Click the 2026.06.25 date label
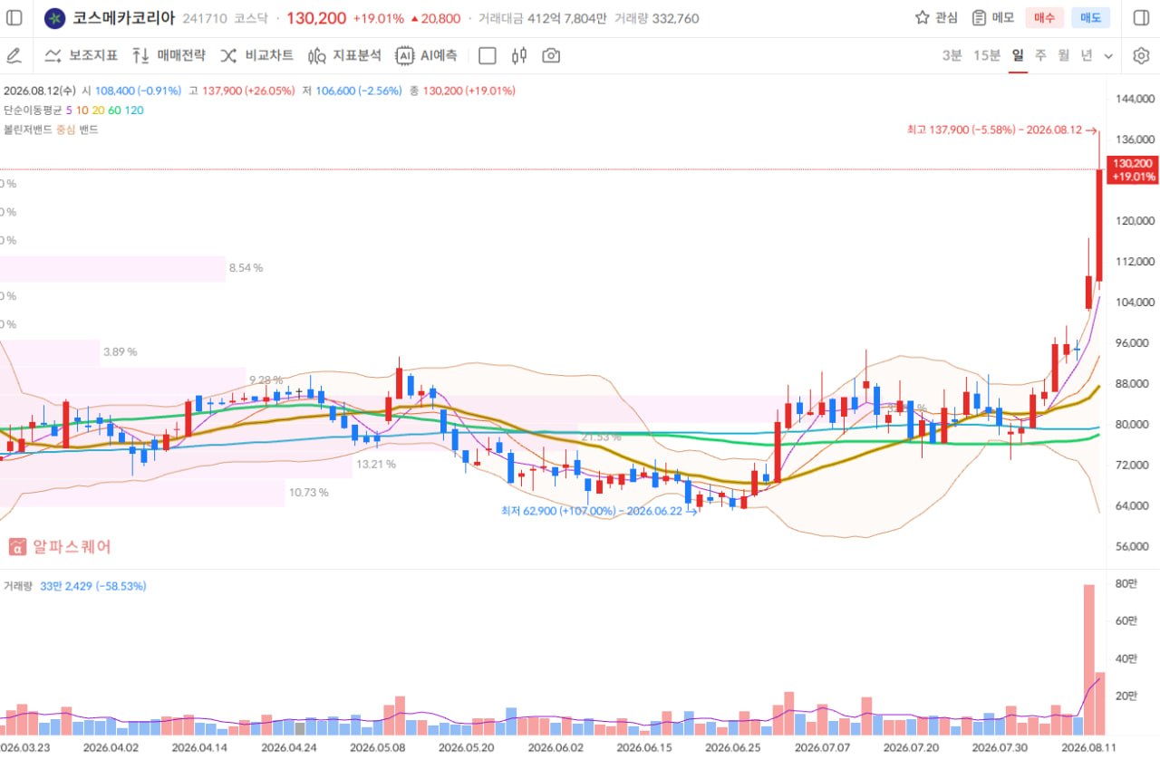The width and height of the screenshot is (1160, 759). coord(733,747)
